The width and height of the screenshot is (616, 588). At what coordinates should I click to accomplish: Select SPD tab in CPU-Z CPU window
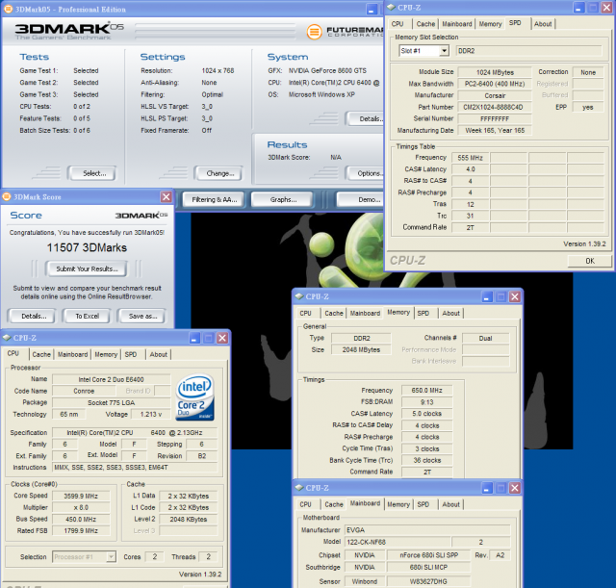pyautogui.click(x=131, y=354)
